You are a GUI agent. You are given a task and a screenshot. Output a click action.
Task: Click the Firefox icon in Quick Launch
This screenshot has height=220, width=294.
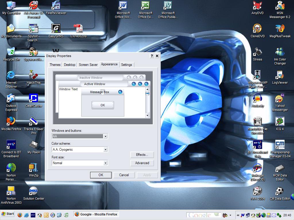tap(20, 215)
